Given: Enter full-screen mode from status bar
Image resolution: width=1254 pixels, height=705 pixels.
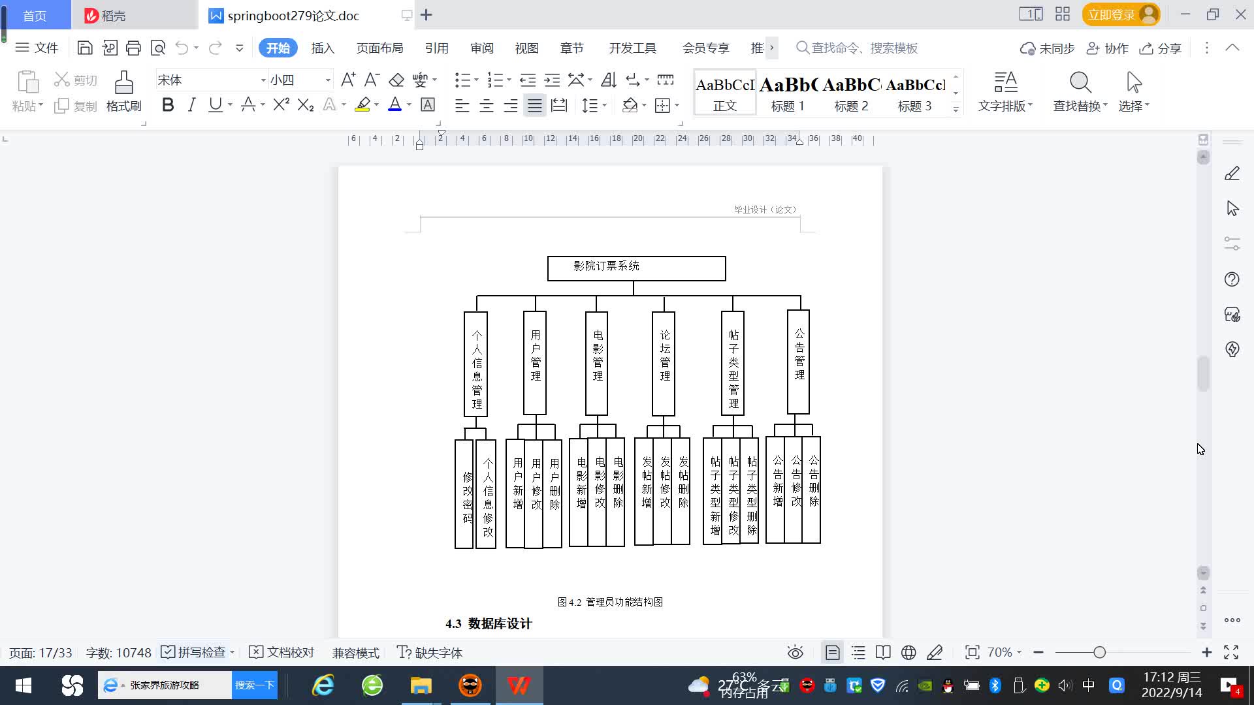Looking at the screenshot, I should [1231, 652].
